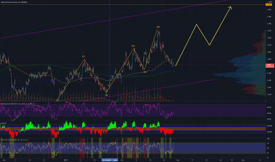Click the Mar label on time axis

click(178, 160)
